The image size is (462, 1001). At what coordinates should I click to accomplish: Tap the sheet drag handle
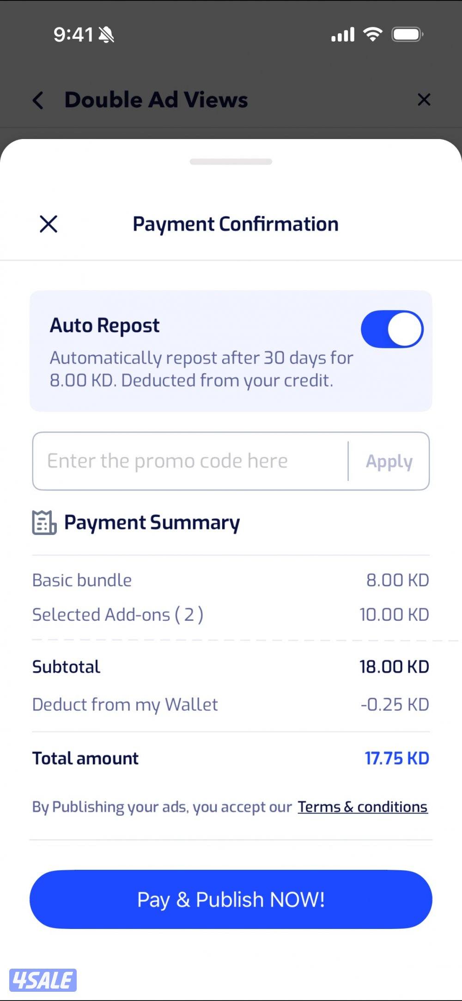pos(231,162)
